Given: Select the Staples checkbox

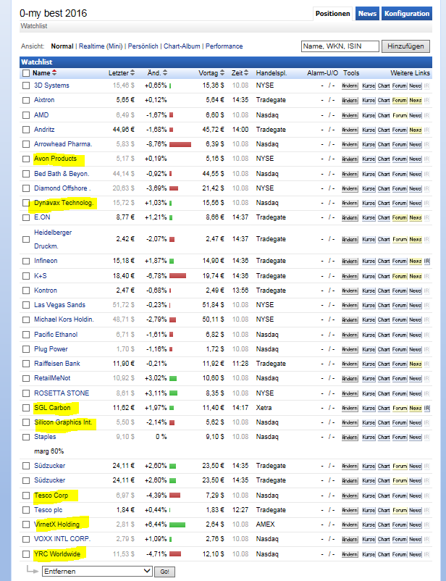Looking at the screenshot, I should pos(26,438).
